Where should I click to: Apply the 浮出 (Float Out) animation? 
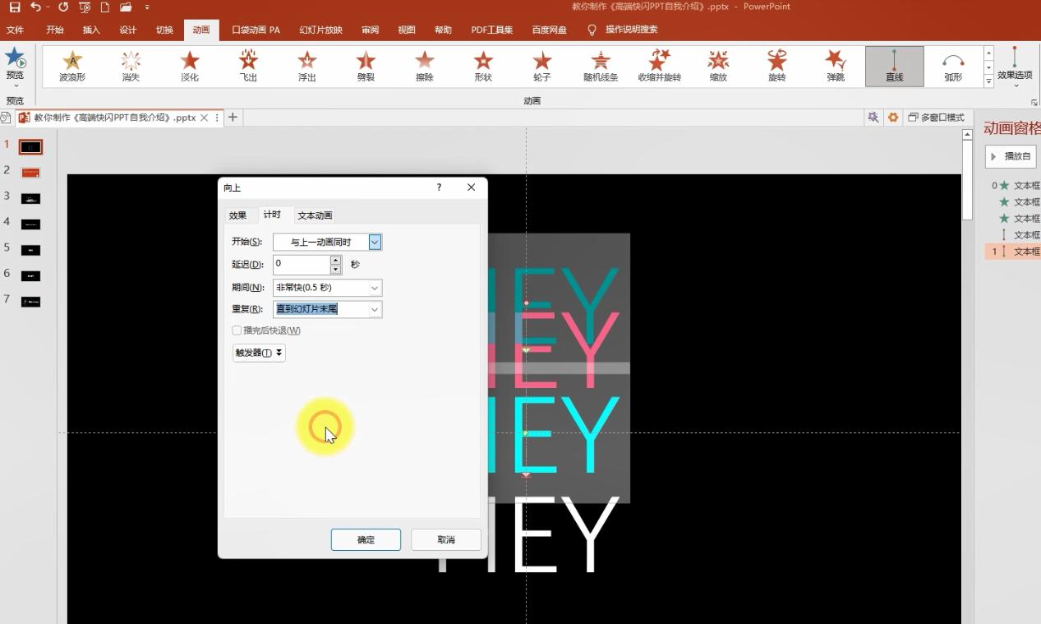click(306, 65)
